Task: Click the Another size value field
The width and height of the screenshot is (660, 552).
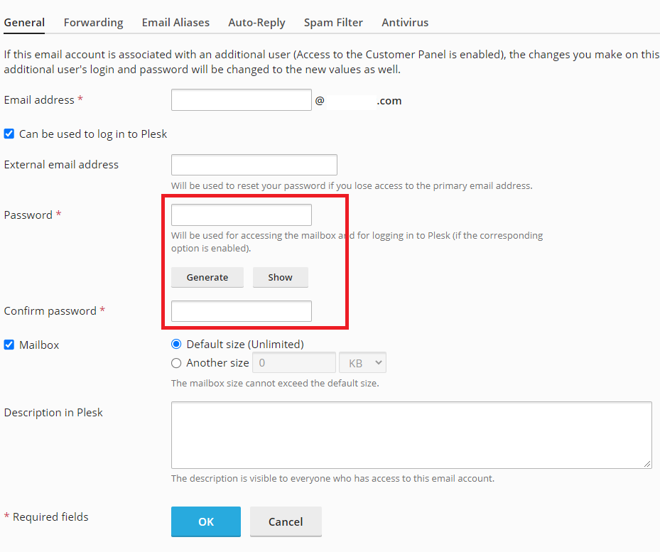Action: coord(294,362)
